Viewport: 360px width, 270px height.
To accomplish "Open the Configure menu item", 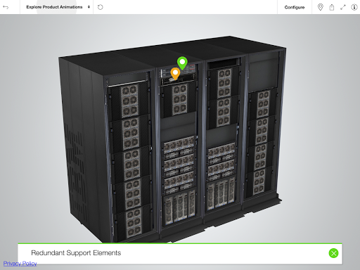I will tap(295, 7).
